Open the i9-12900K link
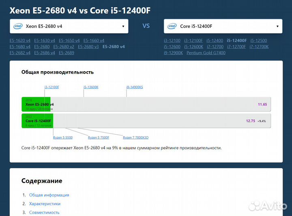 pos(174,53)
